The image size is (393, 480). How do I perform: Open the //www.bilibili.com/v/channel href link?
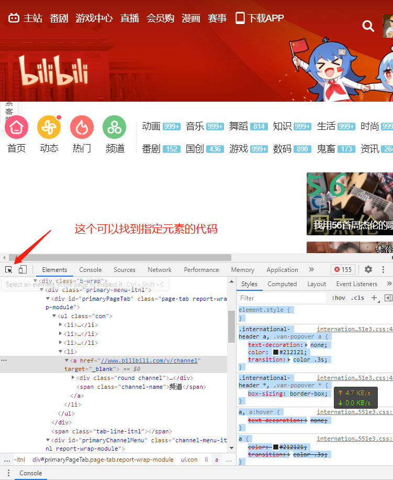[149, 361]
